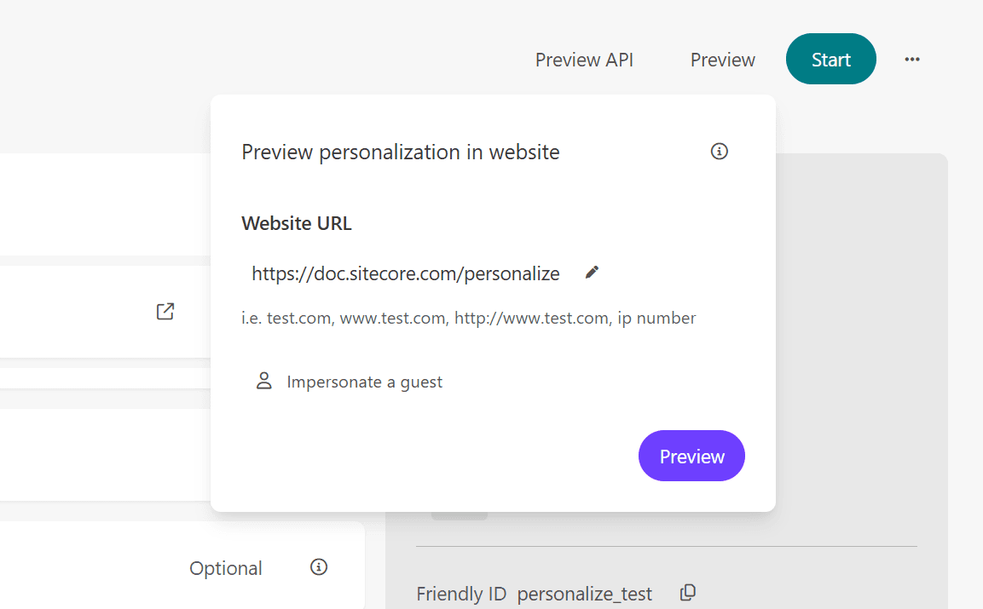Image resolution: width=983 pixels, height=609 pixels.
Task: Click the doc.sitecore.com/personalize URL field
Action: point(406,273)
